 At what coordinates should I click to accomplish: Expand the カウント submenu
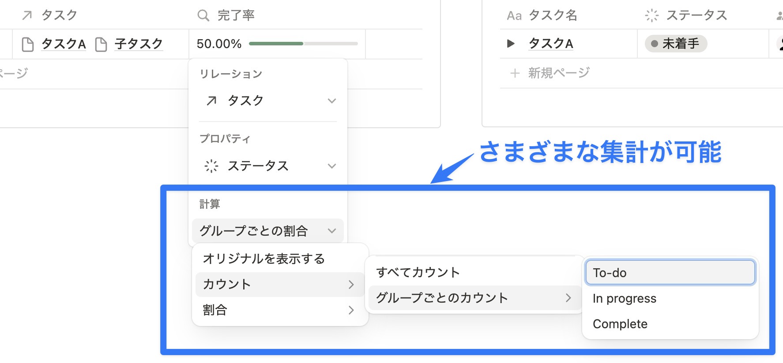click(x=280, y=284)
